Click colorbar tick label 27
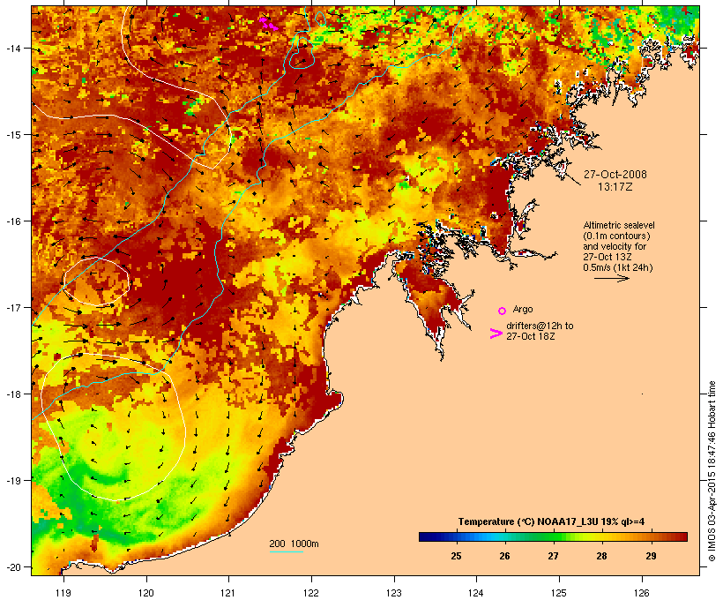This screenshot has height=600, width=723. (553, 556)
